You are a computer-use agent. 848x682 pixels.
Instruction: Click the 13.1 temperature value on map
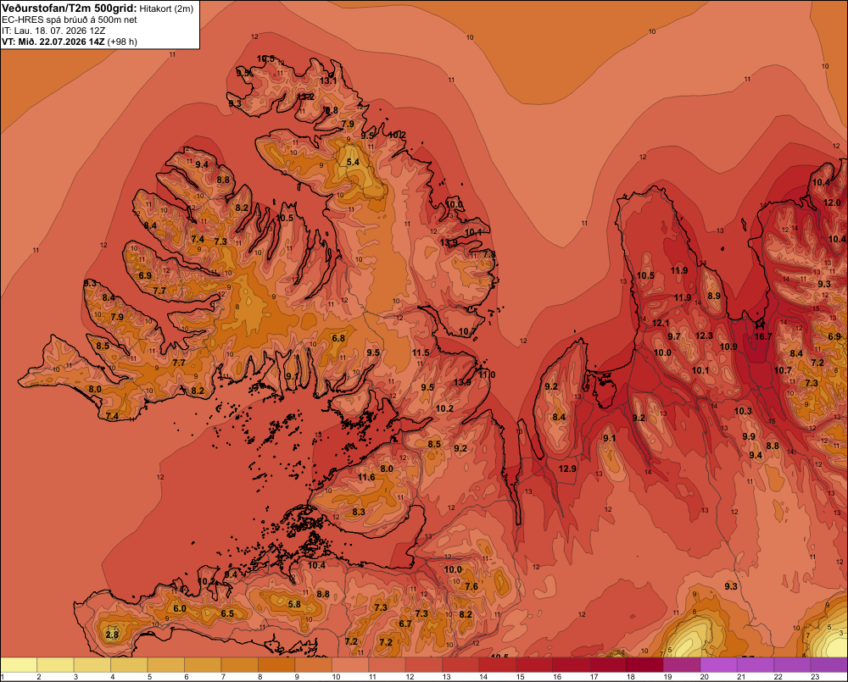click(327, 80)
